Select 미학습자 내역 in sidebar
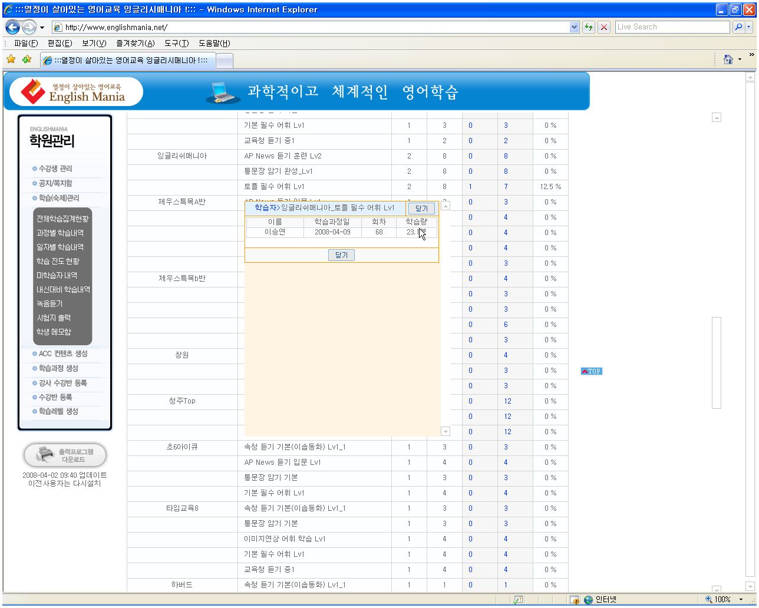 point(57,275)
